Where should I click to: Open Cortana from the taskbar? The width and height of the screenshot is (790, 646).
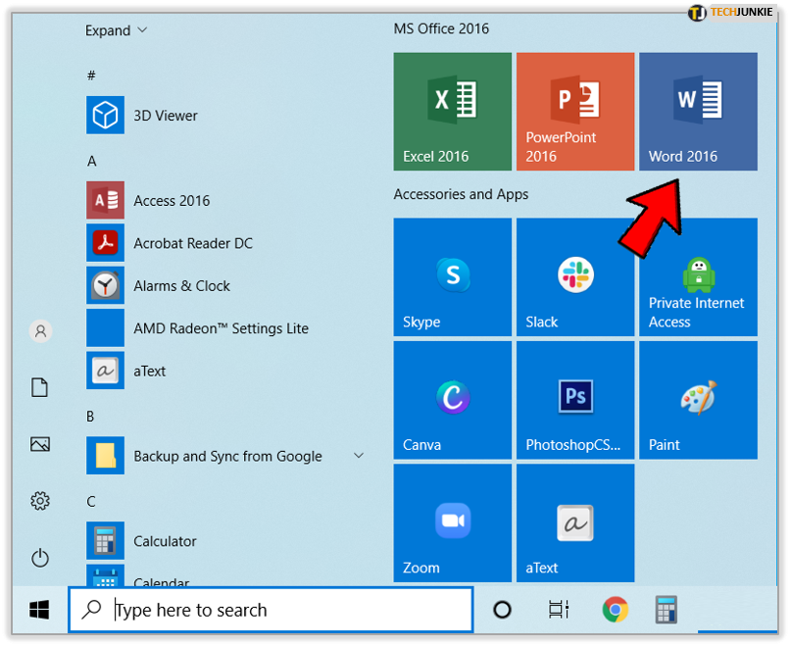[502, 610]
